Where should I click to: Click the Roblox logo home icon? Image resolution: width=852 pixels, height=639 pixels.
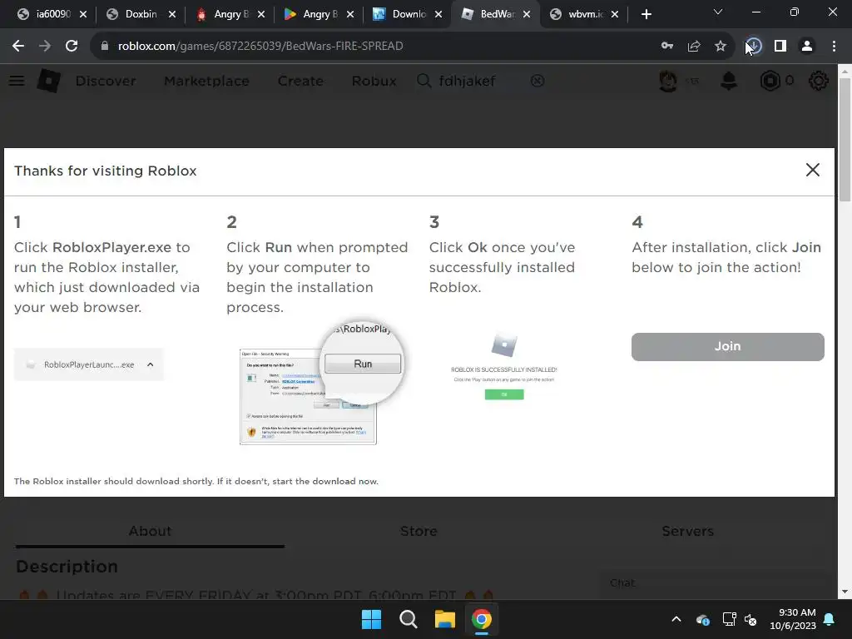click(x=48, y=81)
